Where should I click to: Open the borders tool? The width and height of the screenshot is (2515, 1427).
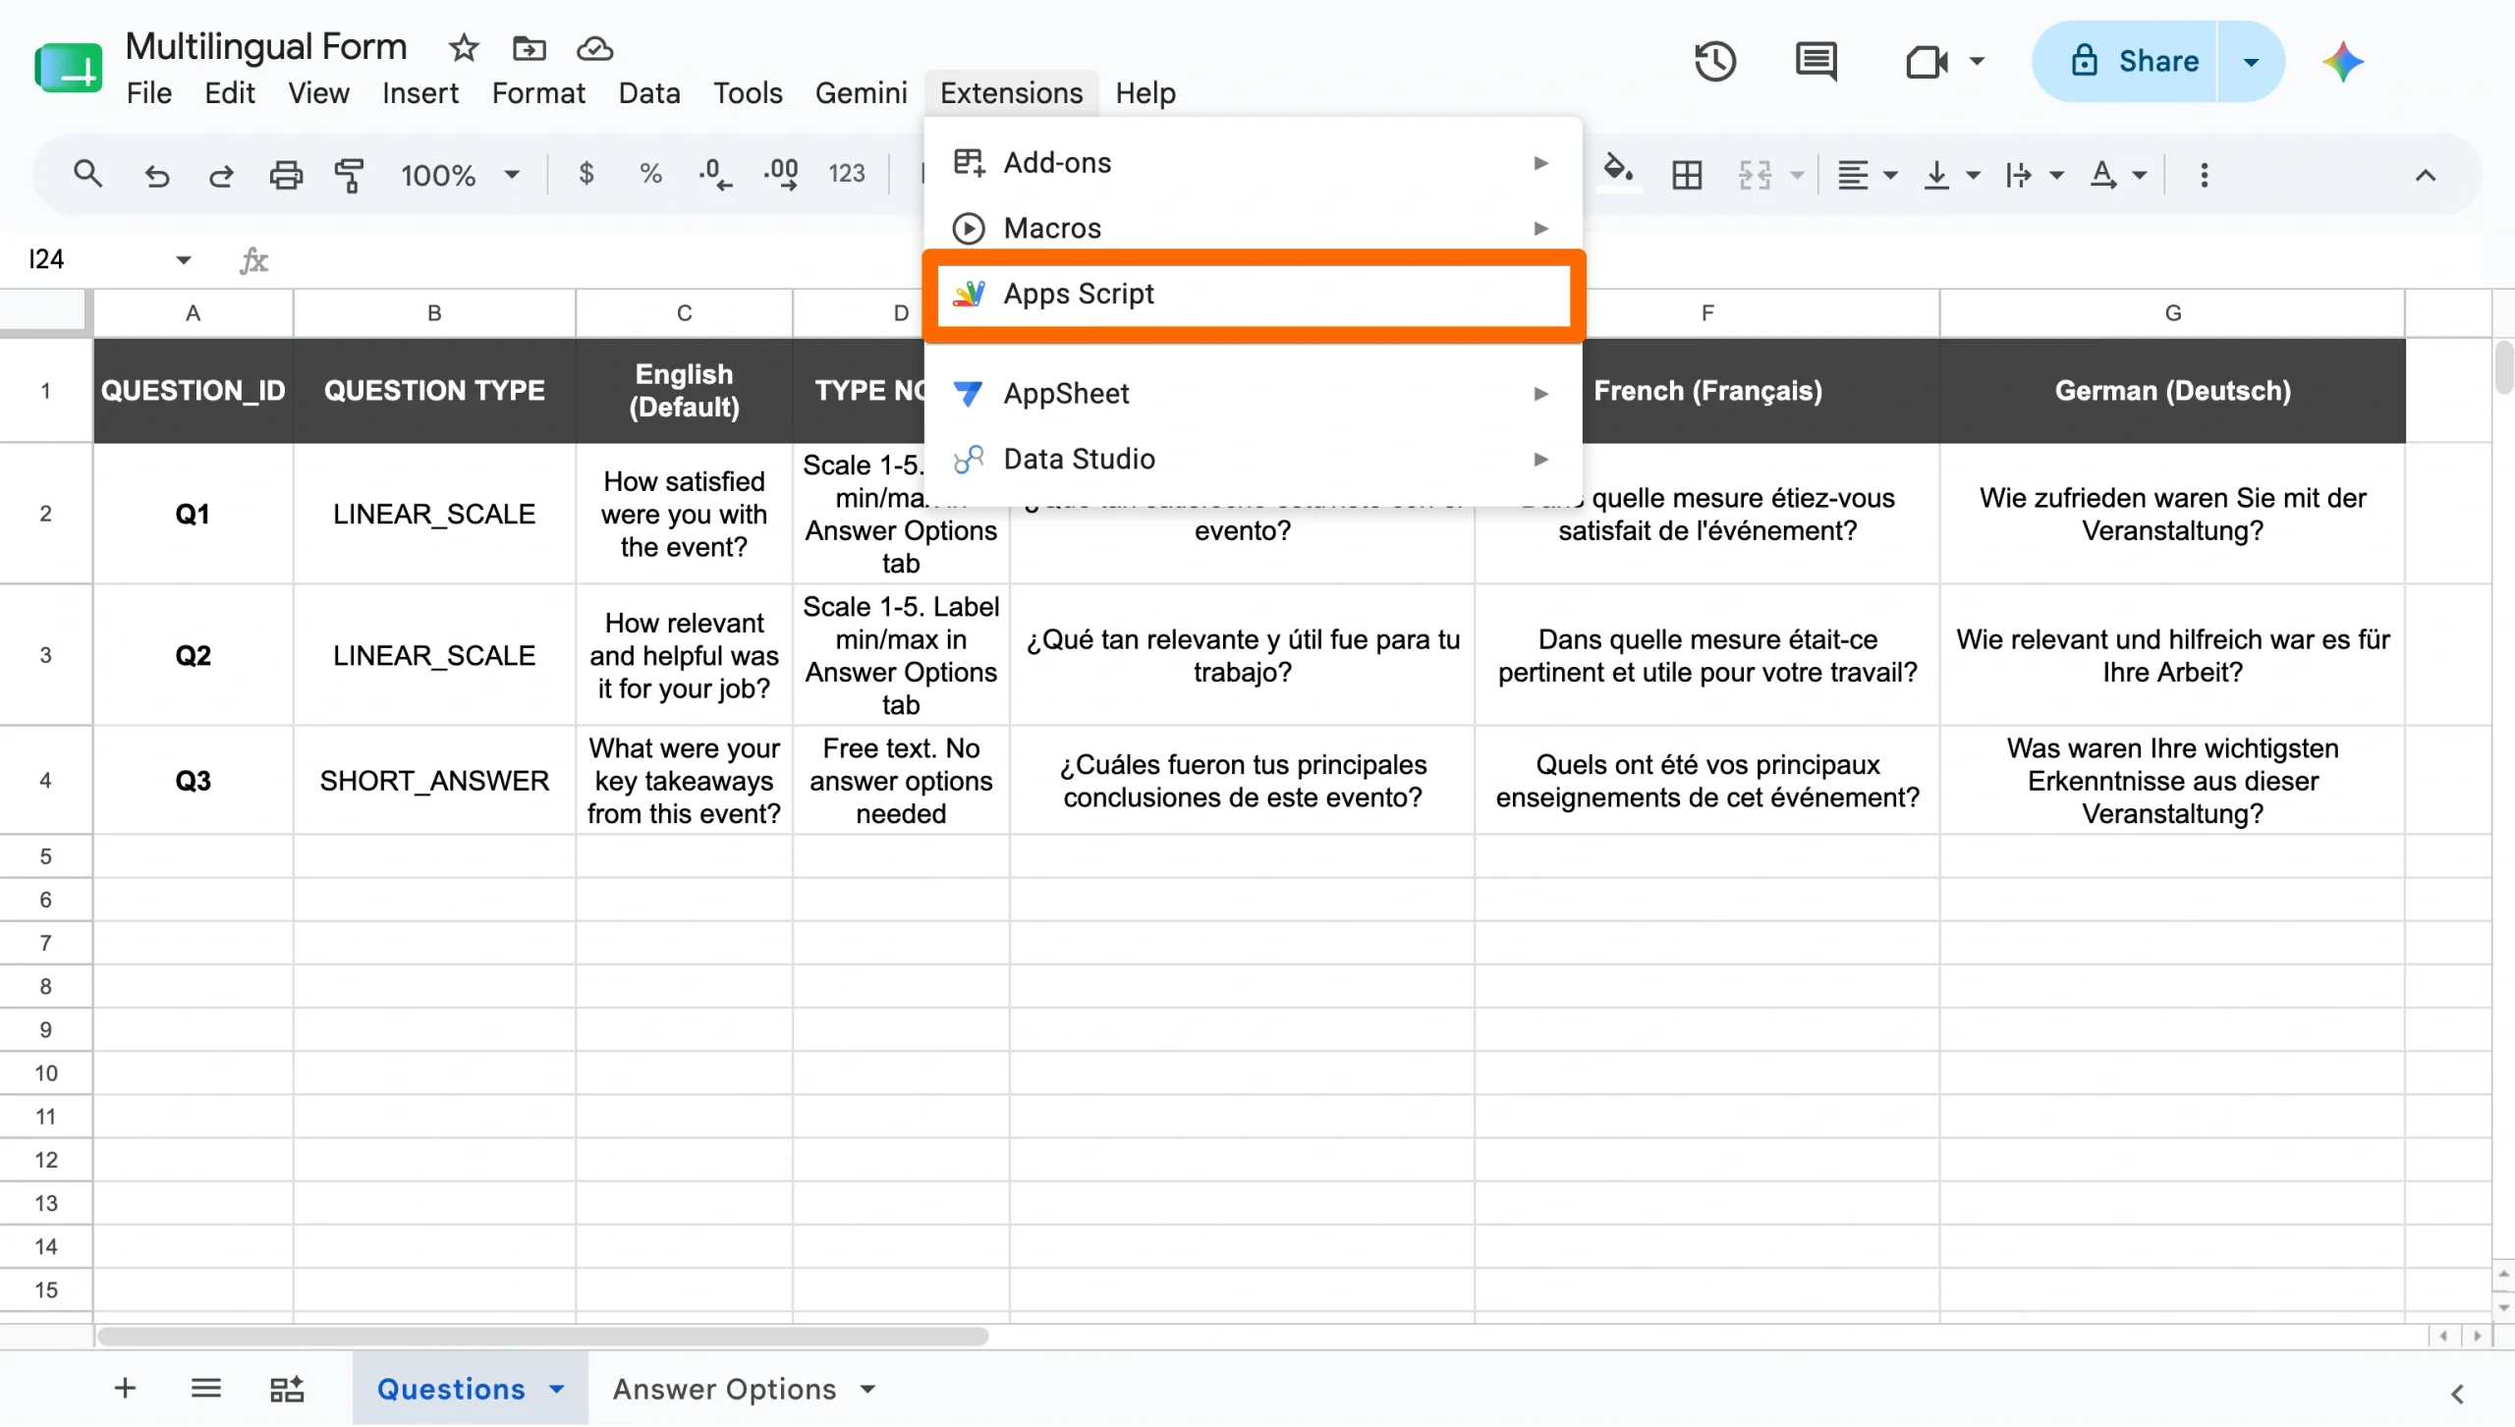[x=1687, y=176]
